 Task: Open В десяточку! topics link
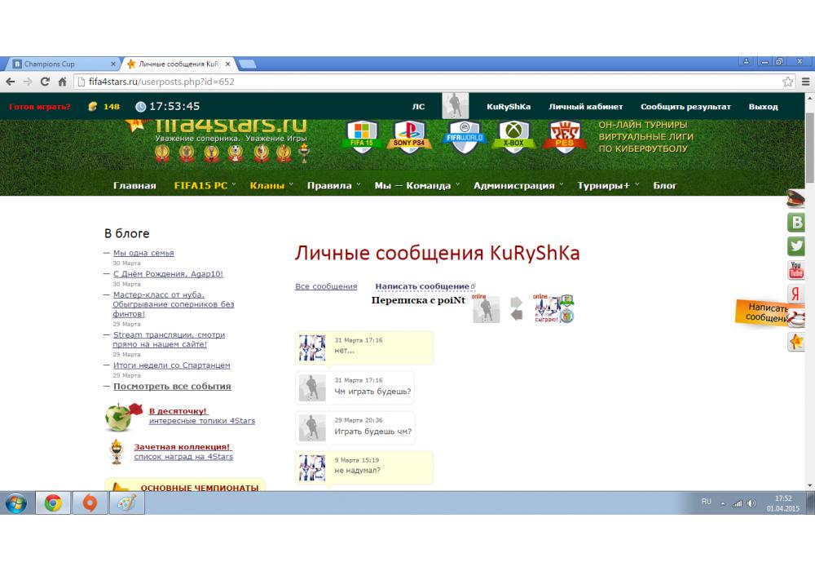coord(178,411)
